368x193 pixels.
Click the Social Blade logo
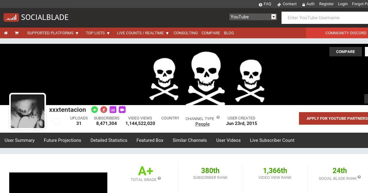point(36,17)
